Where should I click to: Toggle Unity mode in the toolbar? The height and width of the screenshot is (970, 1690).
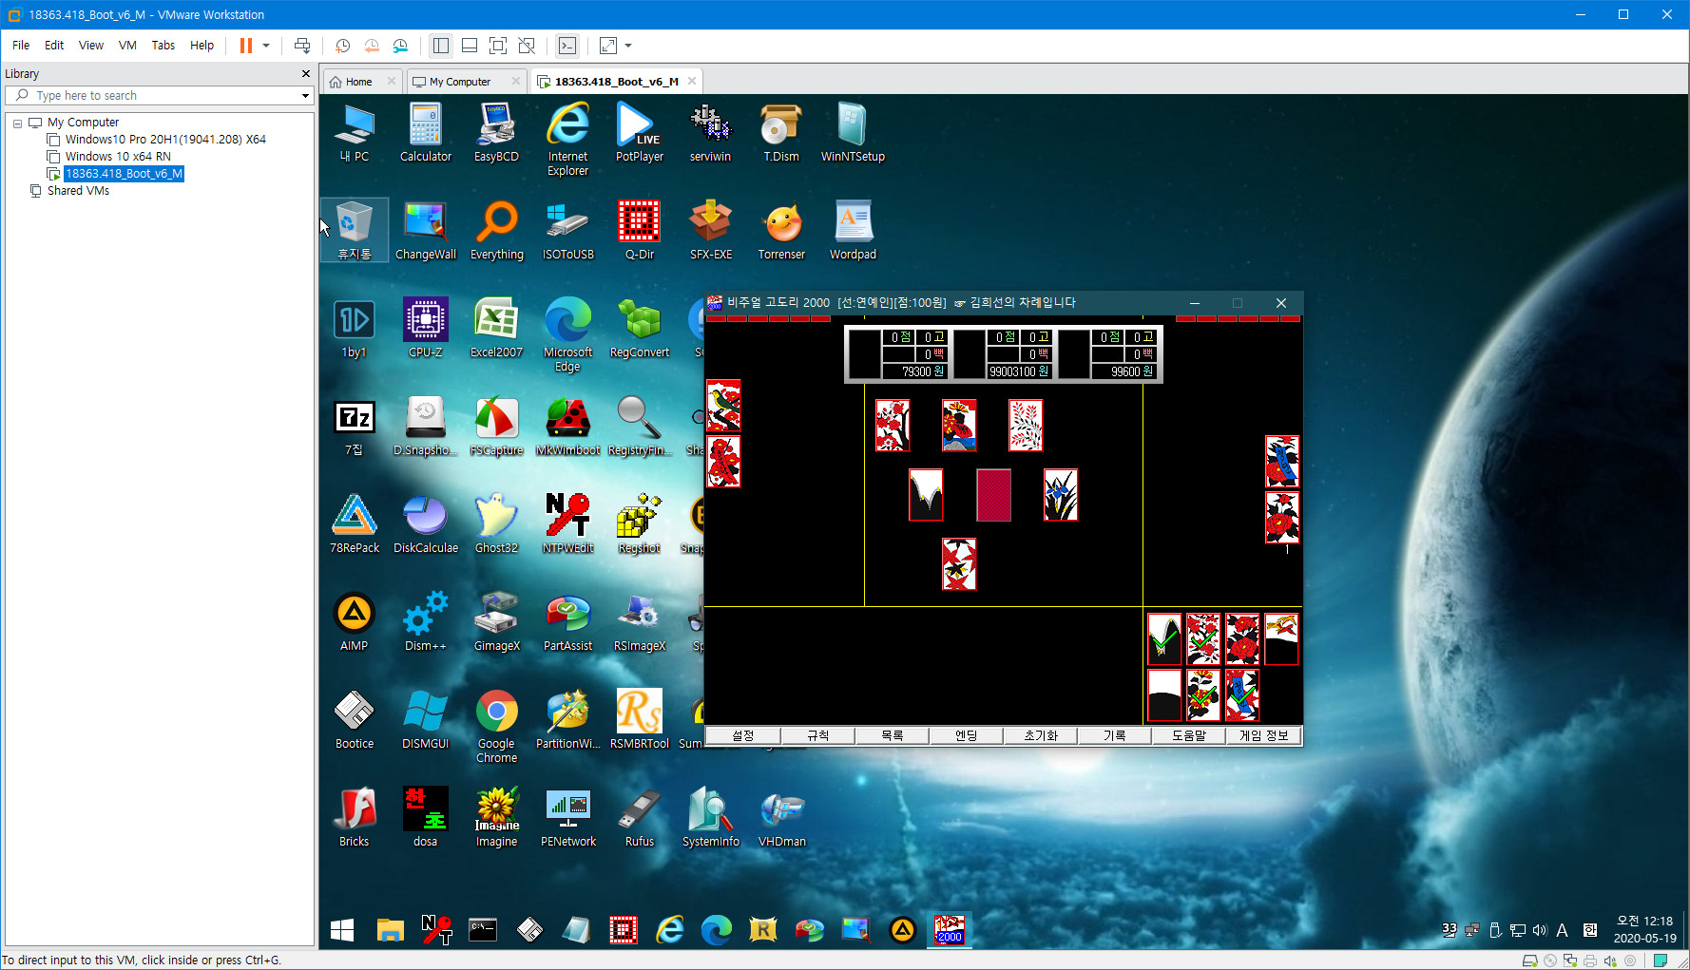(x=527, y=46)
